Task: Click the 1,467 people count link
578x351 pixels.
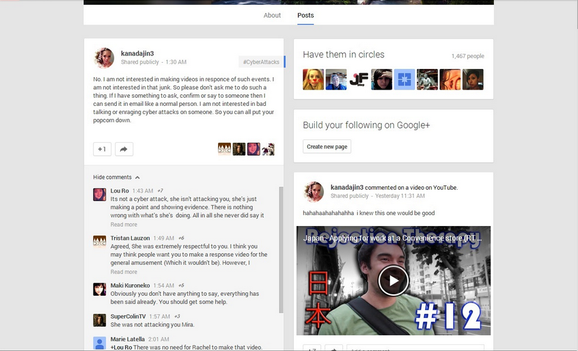Action: [467, 56]
